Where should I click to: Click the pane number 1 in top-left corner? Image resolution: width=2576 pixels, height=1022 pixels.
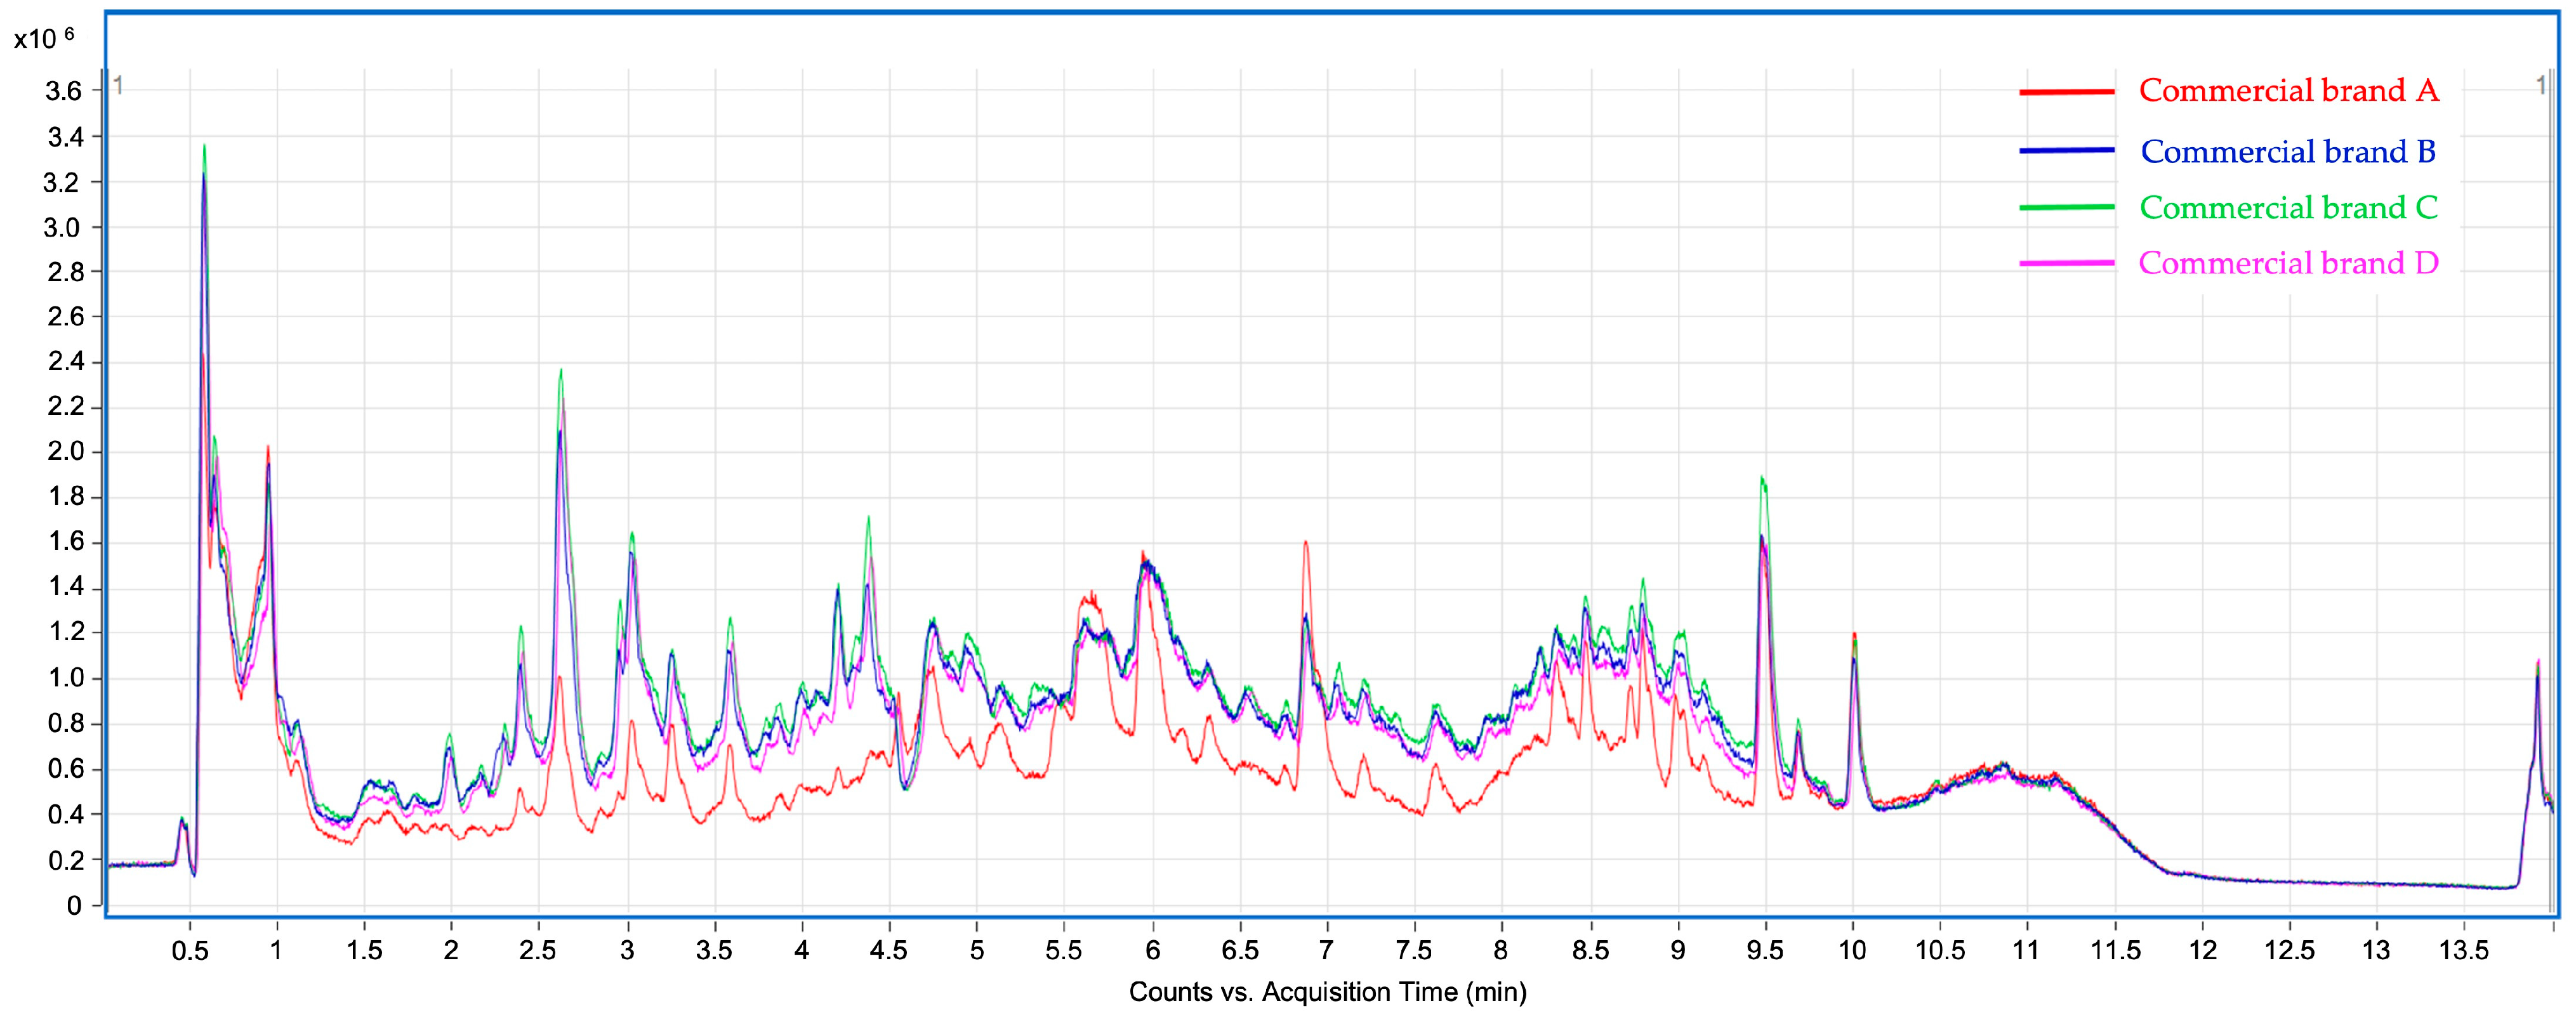118,86
